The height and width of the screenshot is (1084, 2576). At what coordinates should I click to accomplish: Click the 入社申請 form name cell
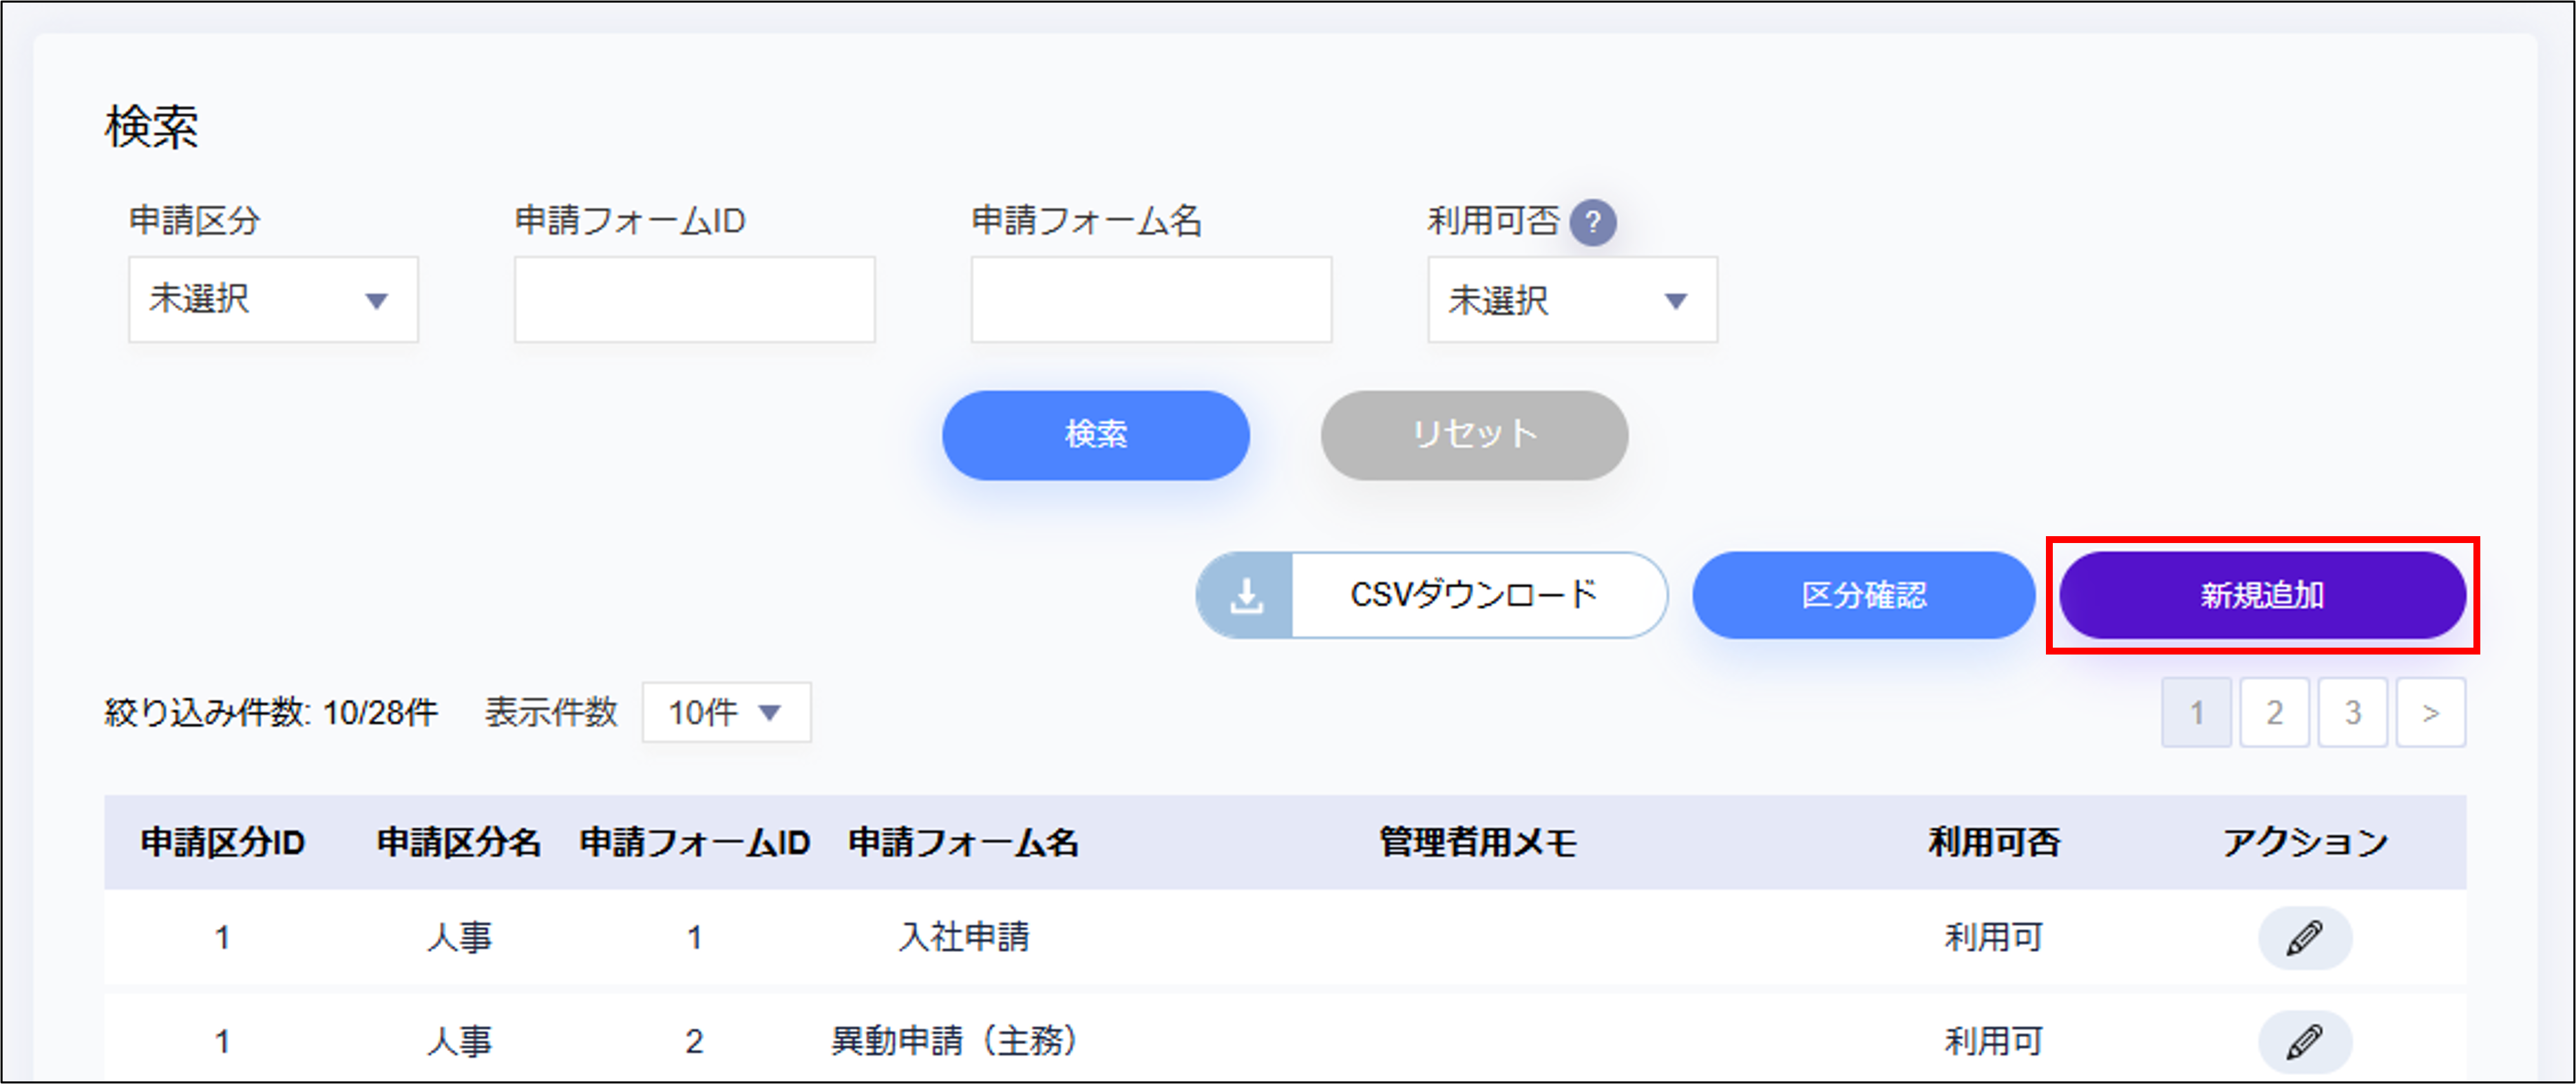click(x=964, y=938)
